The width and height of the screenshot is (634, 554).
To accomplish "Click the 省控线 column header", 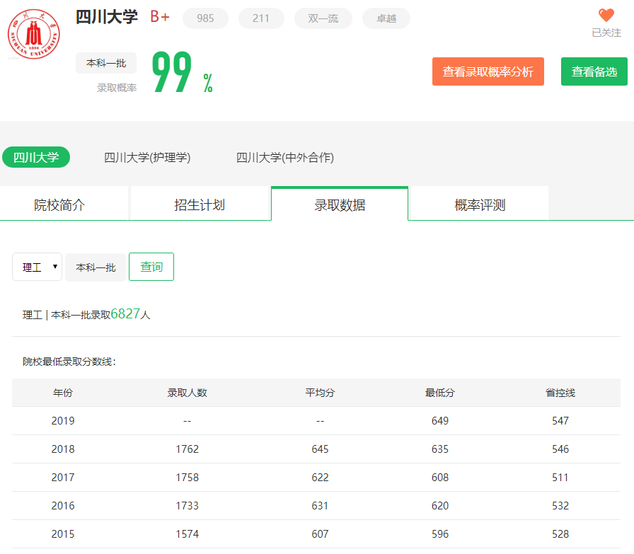I will pos(560,393).
